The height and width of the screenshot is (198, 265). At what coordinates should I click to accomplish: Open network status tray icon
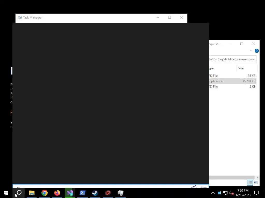[225, 193]
